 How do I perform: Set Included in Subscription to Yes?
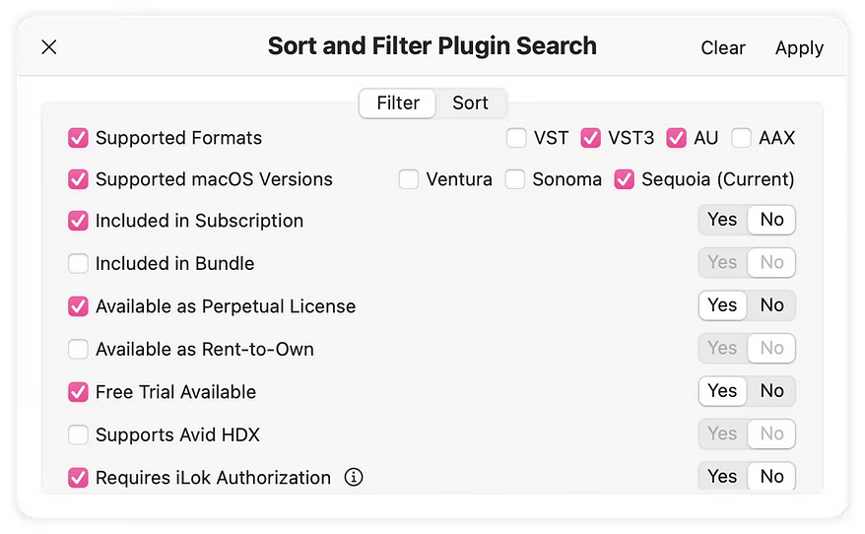(722, 220)
